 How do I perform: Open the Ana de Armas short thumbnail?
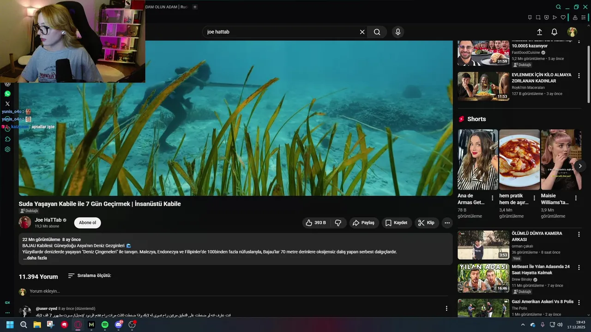(x=478, y=160)
